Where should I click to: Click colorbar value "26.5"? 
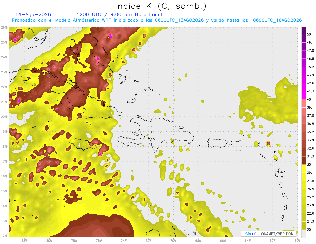[x=310, y=189]
